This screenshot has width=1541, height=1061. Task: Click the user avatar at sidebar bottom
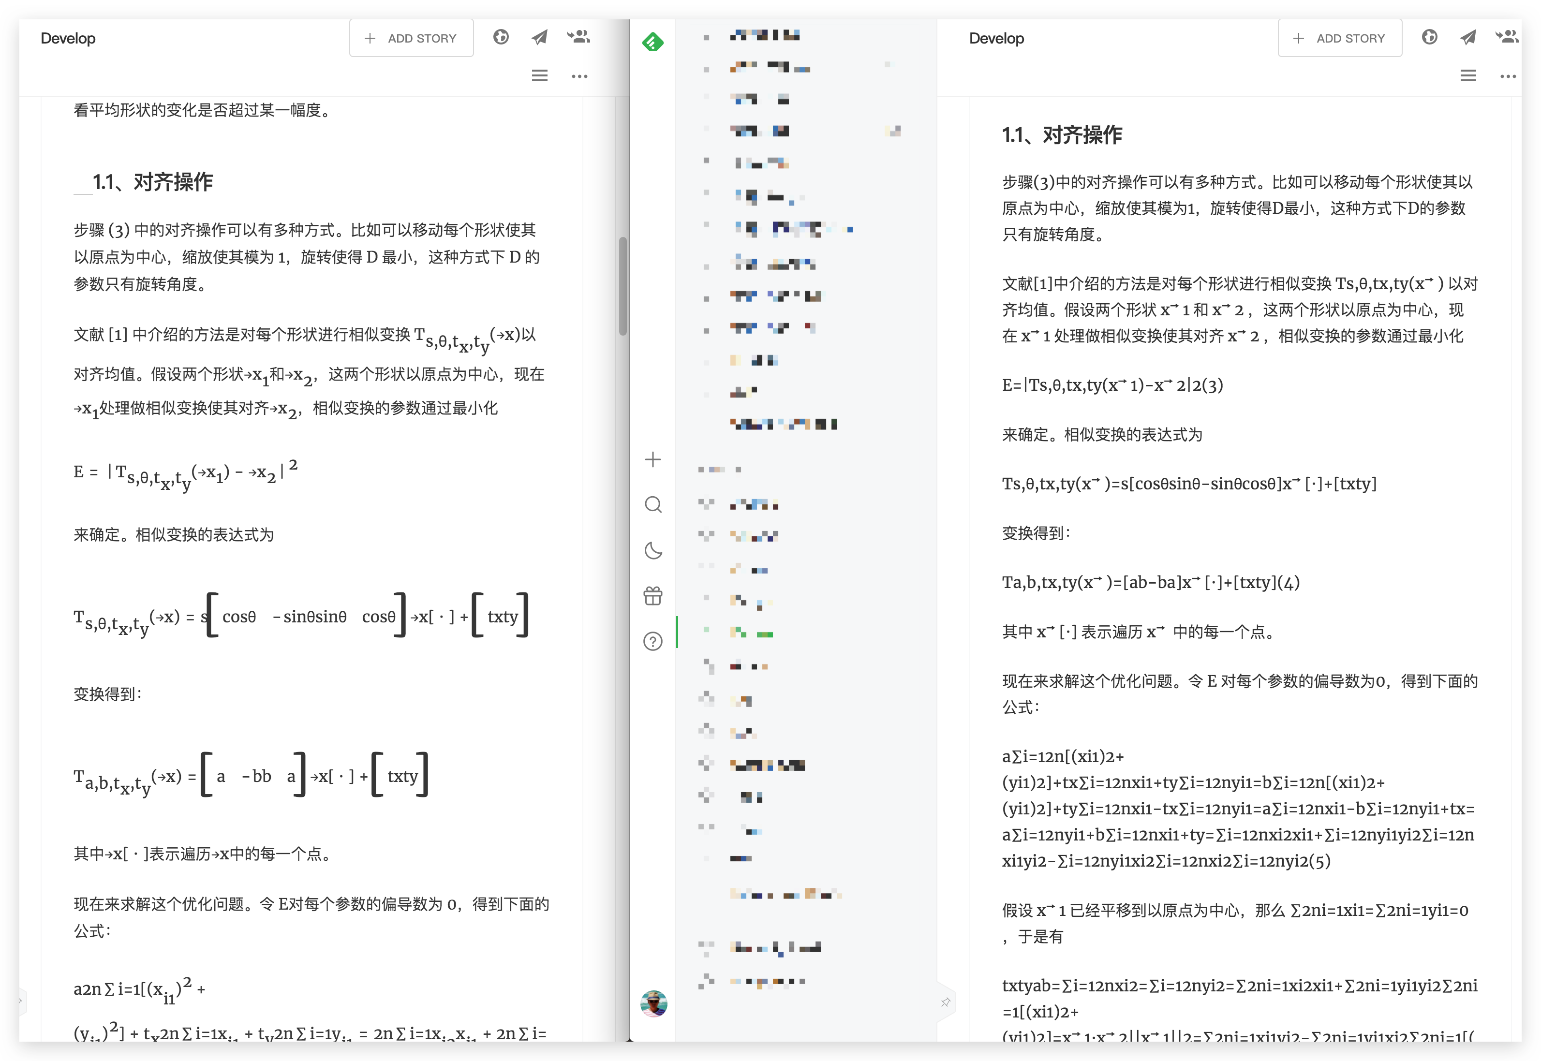point(653,1003)
